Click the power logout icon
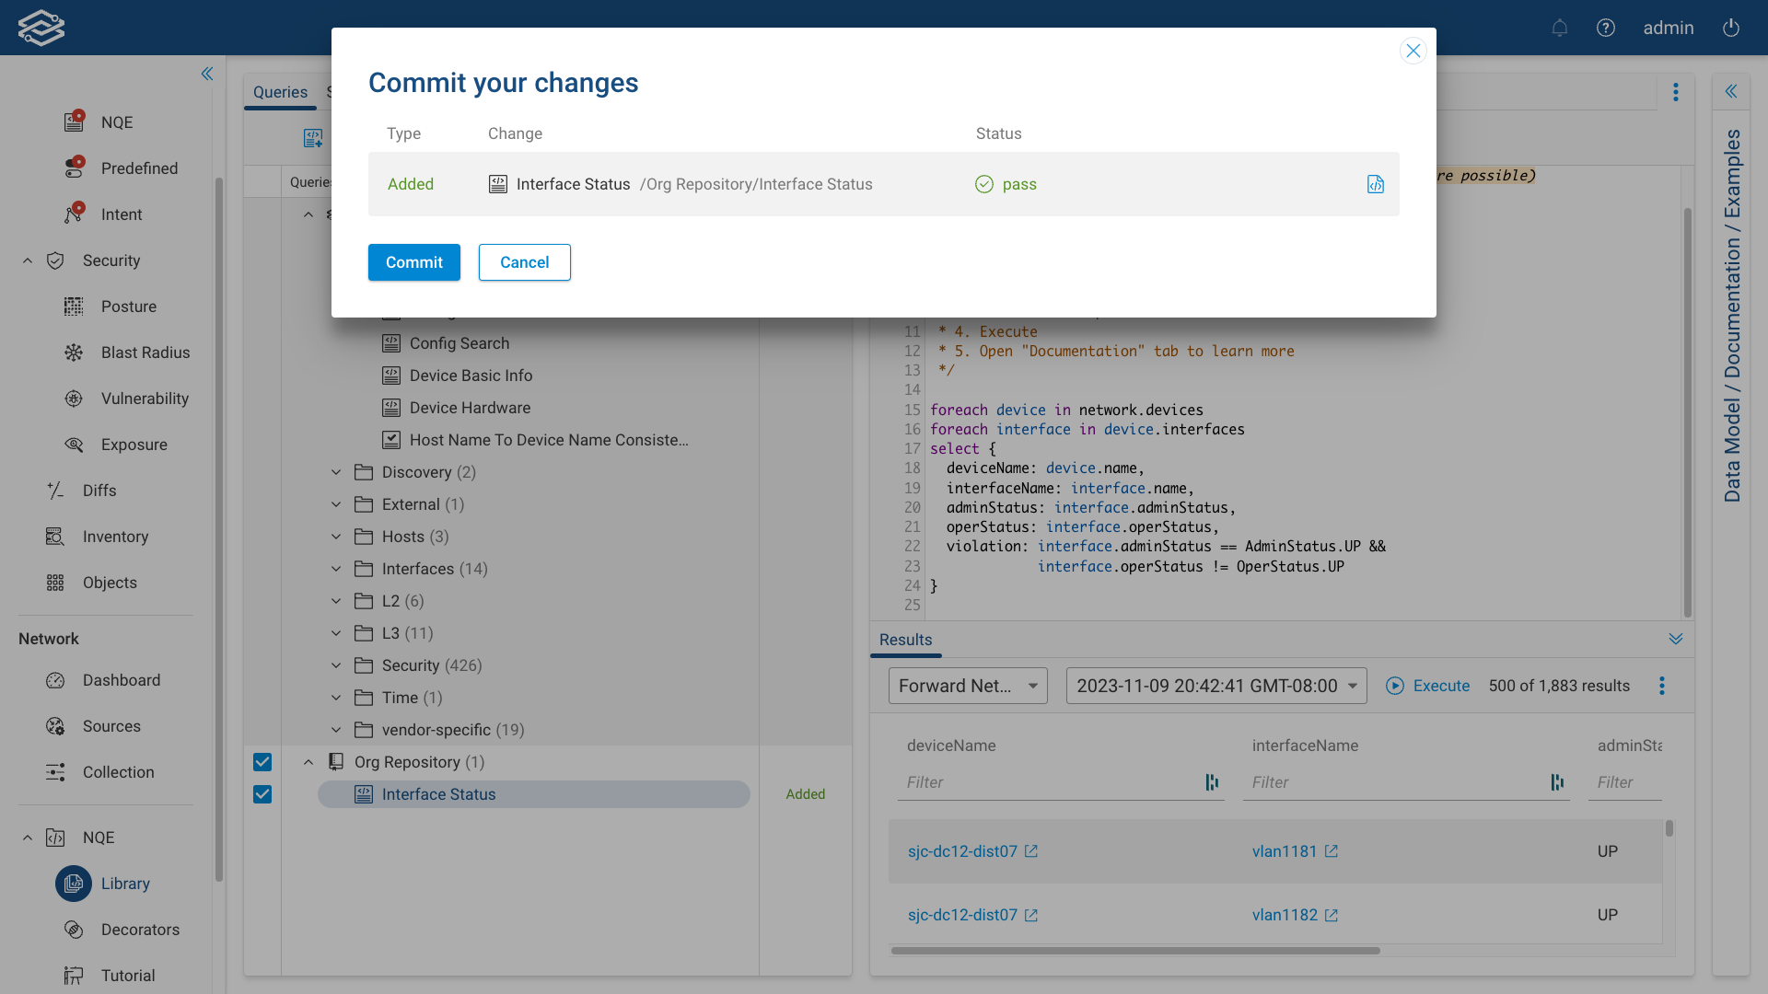Screen dimensions: 1768x994 pos(1730,28)
